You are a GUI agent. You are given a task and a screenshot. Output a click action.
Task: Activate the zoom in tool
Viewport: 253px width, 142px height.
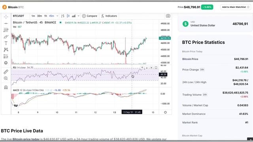point(6,78)
